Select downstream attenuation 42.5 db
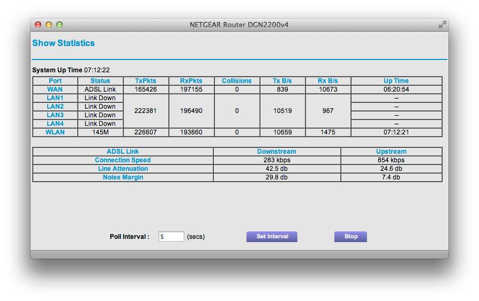 coord(276,169)
